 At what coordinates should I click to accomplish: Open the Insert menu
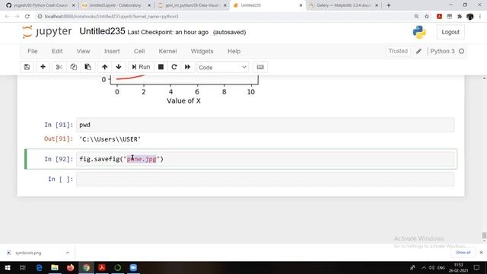point(112,51)
